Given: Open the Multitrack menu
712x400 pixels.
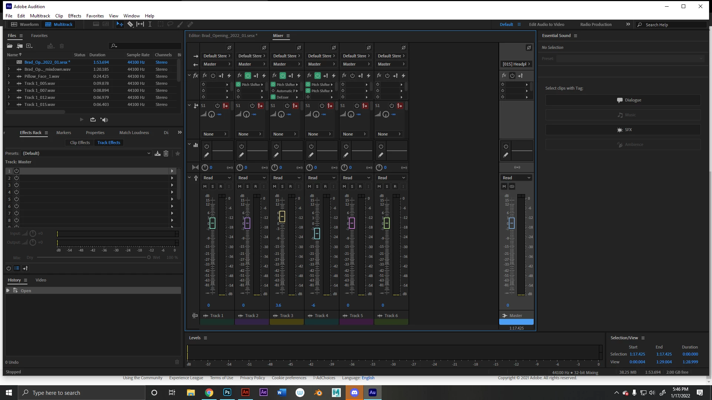Looking at the screenshot, I should click(x=40, y=16).
